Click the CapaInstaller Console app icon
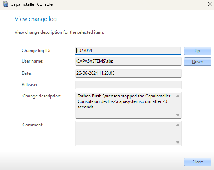This screenshot has width=214, height=170. click(6, 4)
